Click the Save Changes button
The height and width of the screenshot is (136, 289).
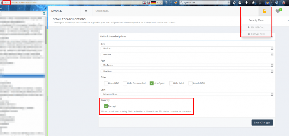click(x=262, y=123)
